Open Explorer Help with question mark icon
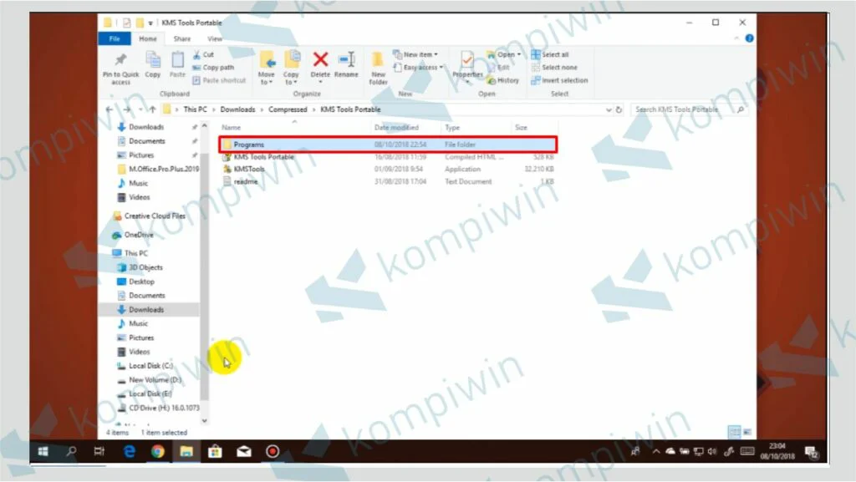Viewport: 856px width, 482px height. click(x=750, y=38)
